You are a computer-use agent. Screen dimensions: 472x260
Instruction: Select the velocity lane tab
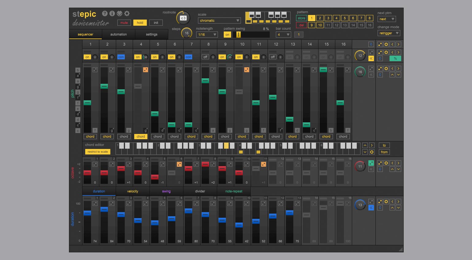pyautogui.click(x=133, y=191)
